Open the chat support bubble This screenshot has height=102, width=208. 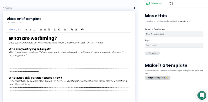(x=202, y=95)
